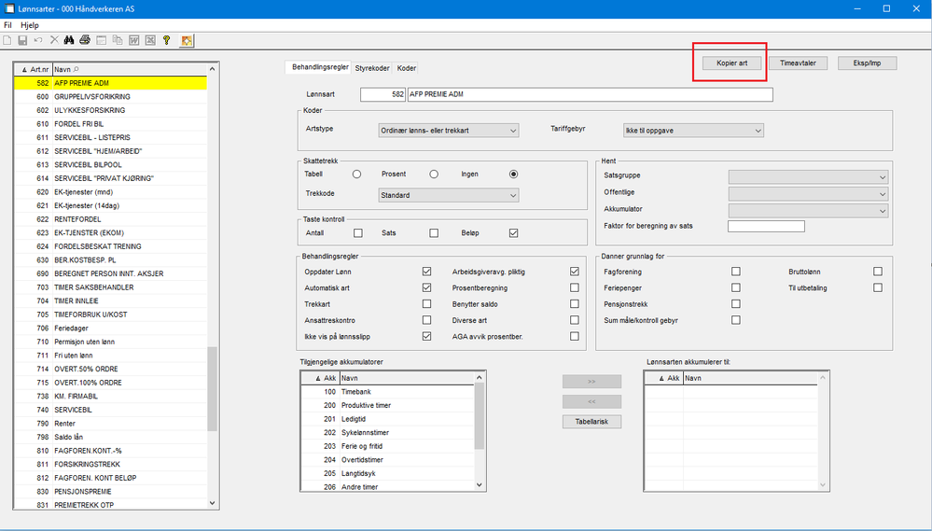The height and width of the screenshot is (531, 932).
Task: Click the magnifier icon in Navn header
Action: pyautogui.click(x=77, y=70)
